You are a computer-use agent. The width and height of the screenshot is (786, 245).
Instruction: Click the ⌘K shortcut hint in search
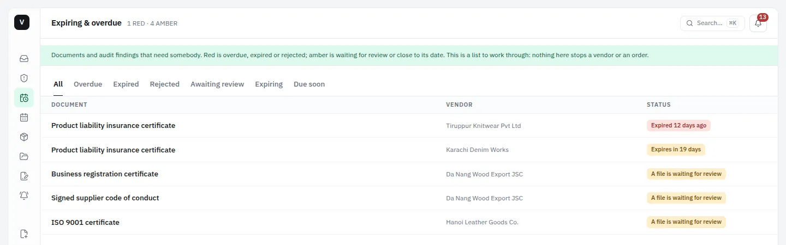click(x=733, y=23)
